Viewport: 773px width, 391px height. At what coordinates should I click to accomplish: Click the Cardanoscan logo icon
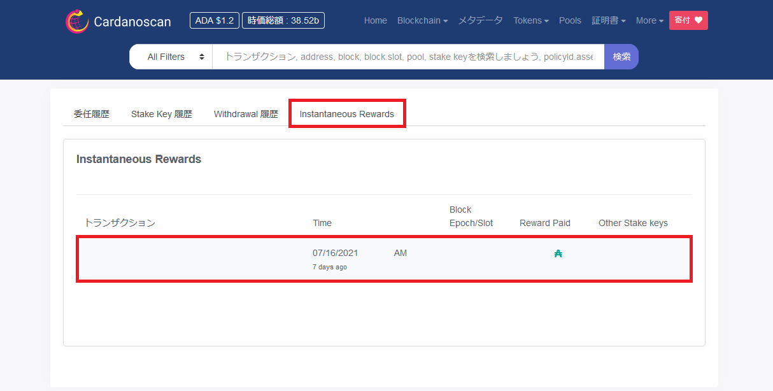77,21
